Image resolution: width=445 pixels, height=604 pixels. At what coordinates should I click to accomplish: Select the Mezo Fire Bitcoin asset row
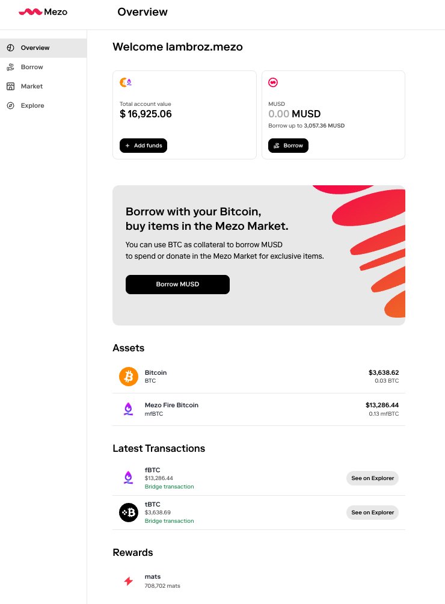tap(259, 409)
